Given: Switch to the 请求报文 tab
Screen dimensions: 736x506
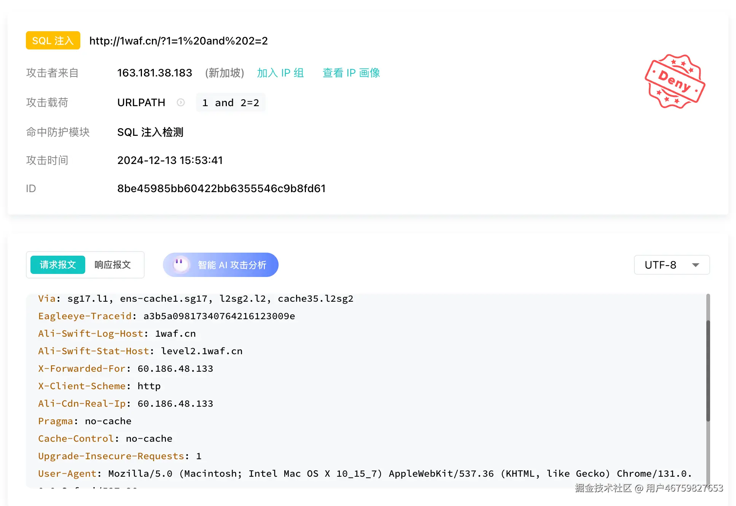Looking at the screenshot, I should click(58, 265).
